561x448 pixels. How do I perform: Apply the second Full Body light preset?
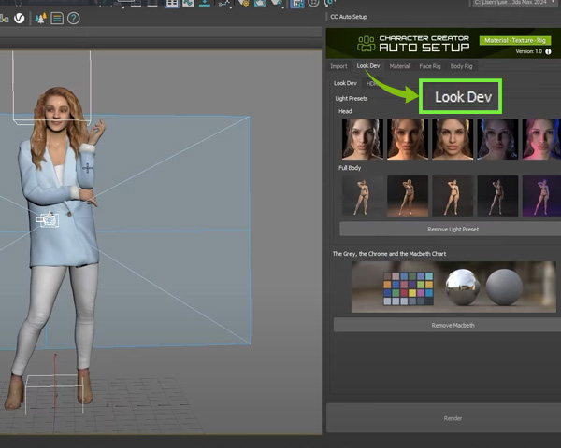tap(408, 196)
